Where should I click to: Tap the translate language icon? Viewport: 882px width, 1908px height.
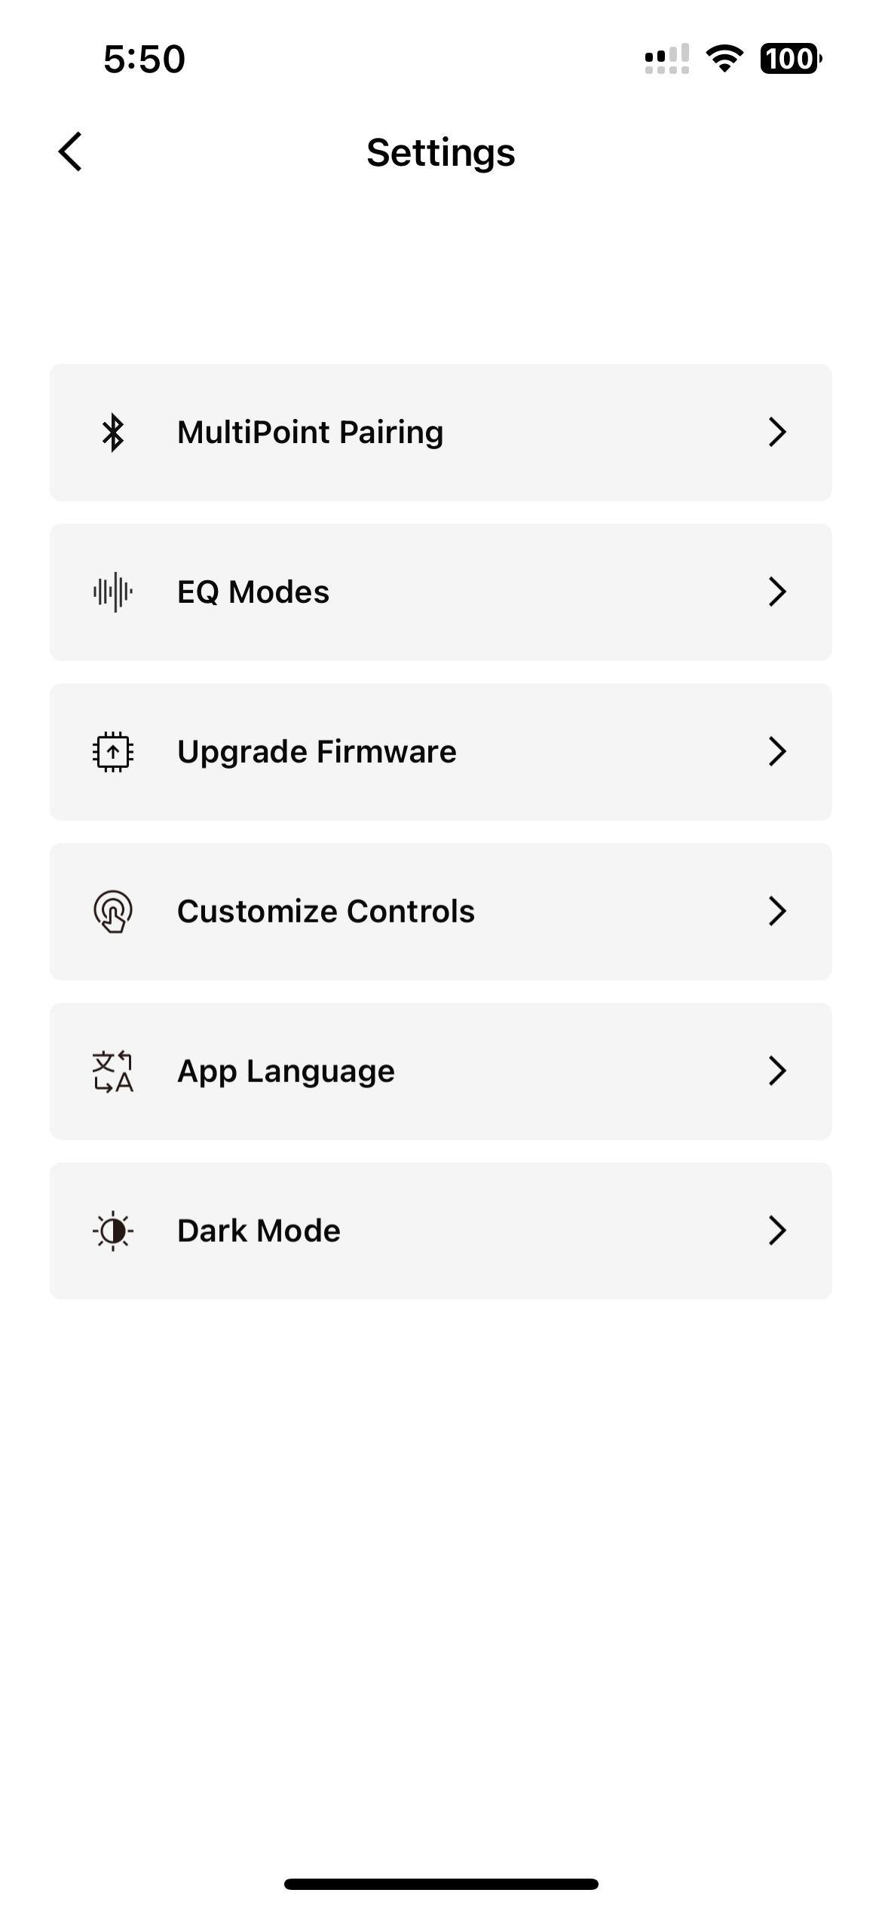pyautogui.click(x=113, y=1072)
